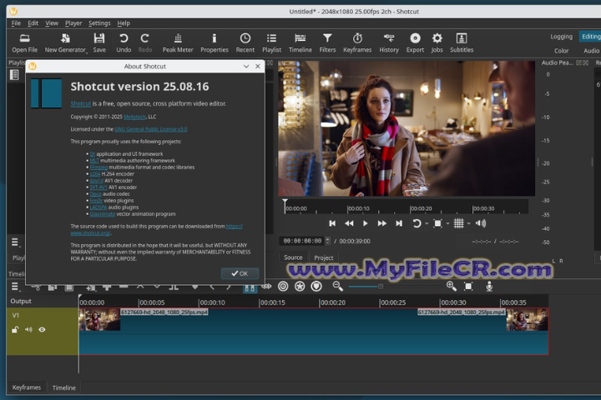Viewport: 601px width, 400px height.
Task: Click the rewind button in the player
Action: 349,223
